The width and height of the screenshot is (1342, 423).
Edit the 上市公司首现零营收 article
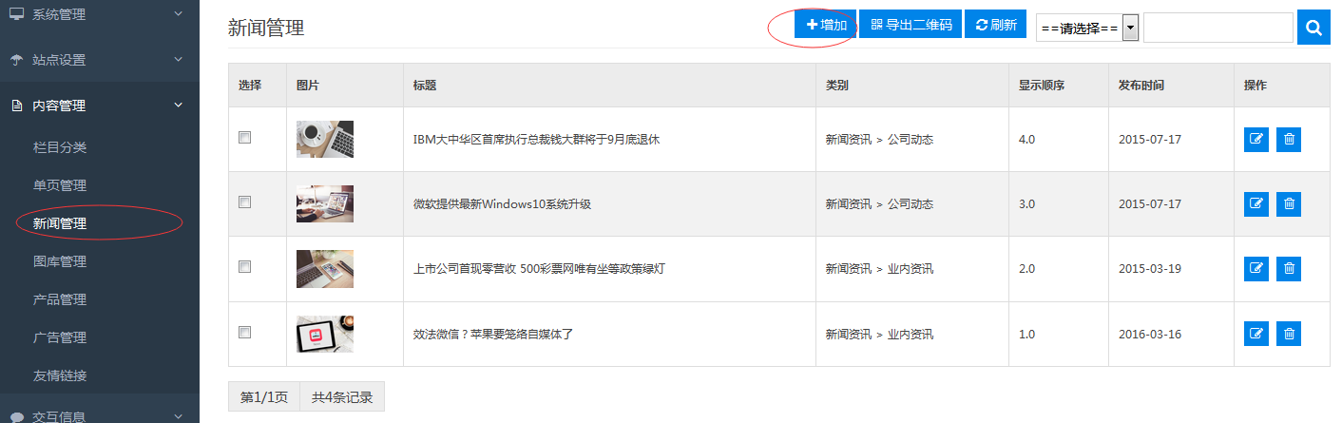point(1256,269)
